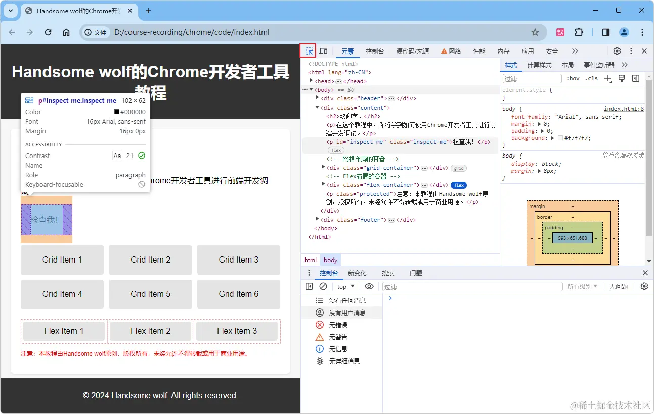
Task: Open DevTools settings gear in top toolbar
Action: 617,51
